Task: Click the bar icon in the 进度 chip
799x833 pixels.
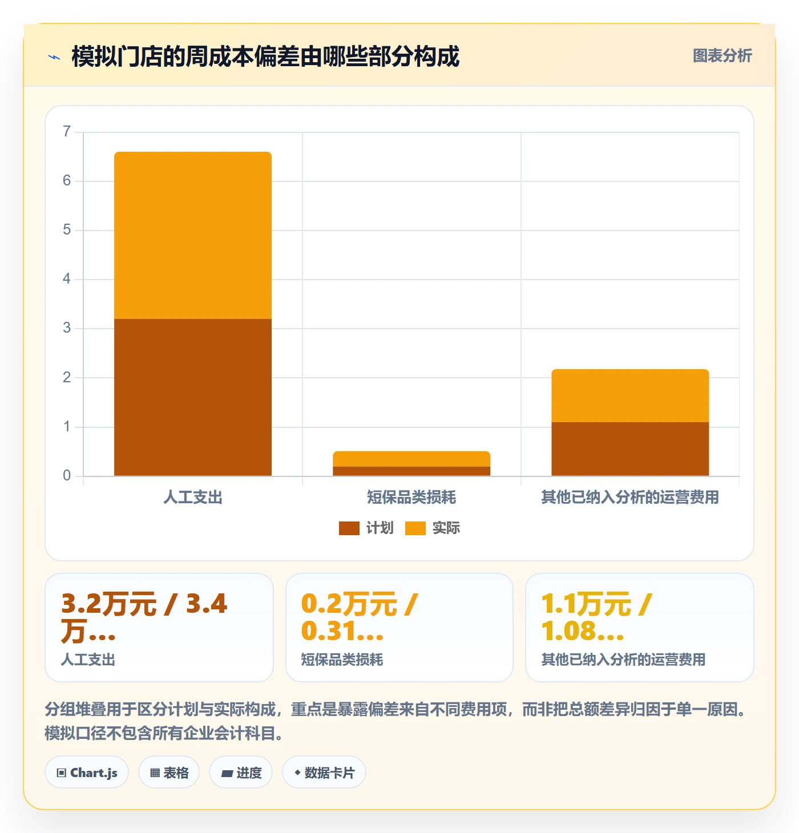Action: pos(227,774)
